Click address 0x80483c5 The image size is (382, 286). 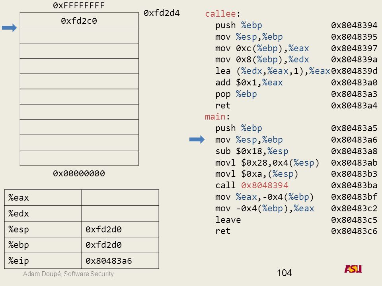(x=354, y=220)
